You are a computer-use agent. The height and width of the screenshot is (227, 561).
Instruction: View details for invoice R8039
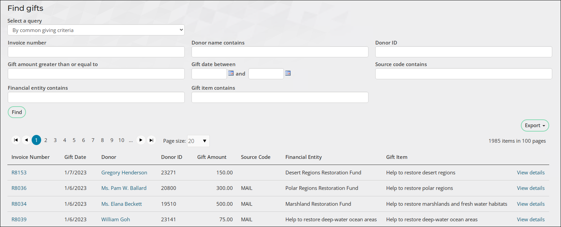[531, 220]
